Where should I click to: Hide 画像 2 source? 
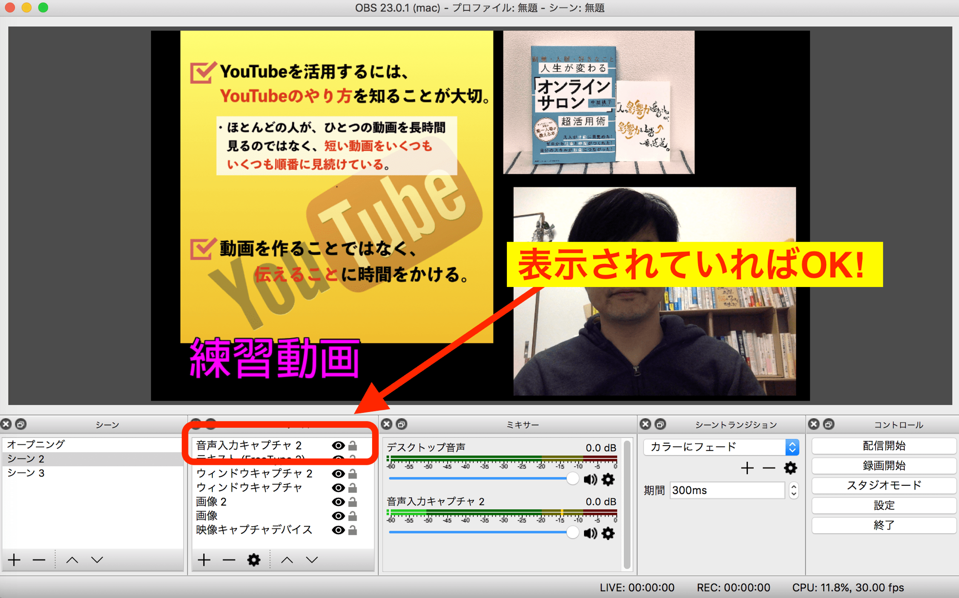click(x=338, y=502)
